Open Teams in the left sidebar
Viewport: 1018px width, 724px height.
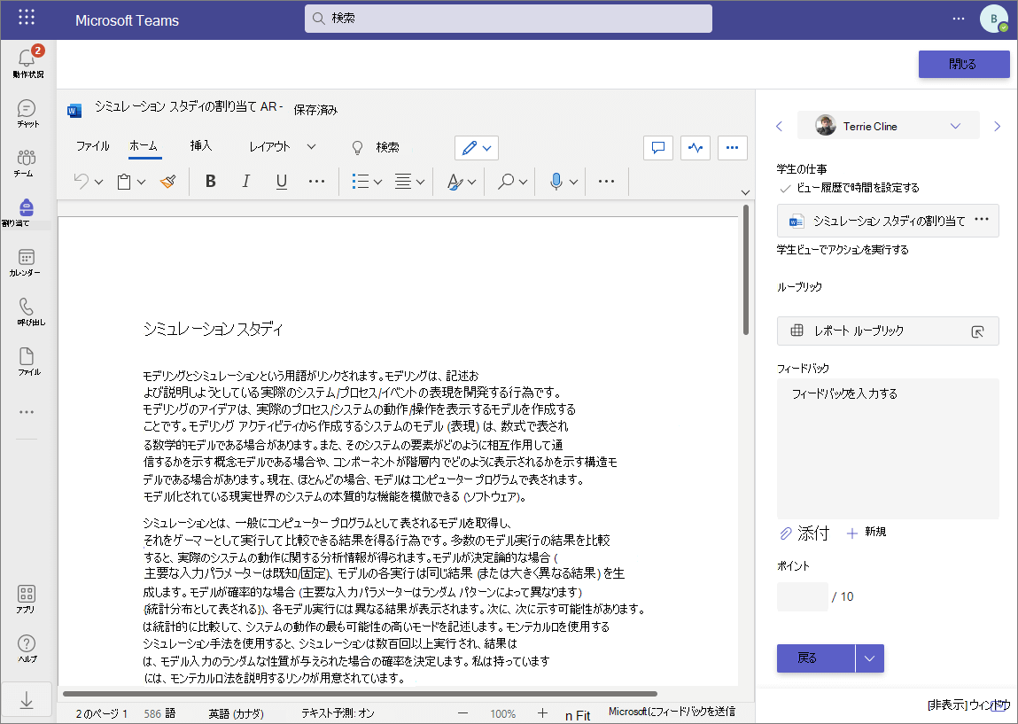26,163
